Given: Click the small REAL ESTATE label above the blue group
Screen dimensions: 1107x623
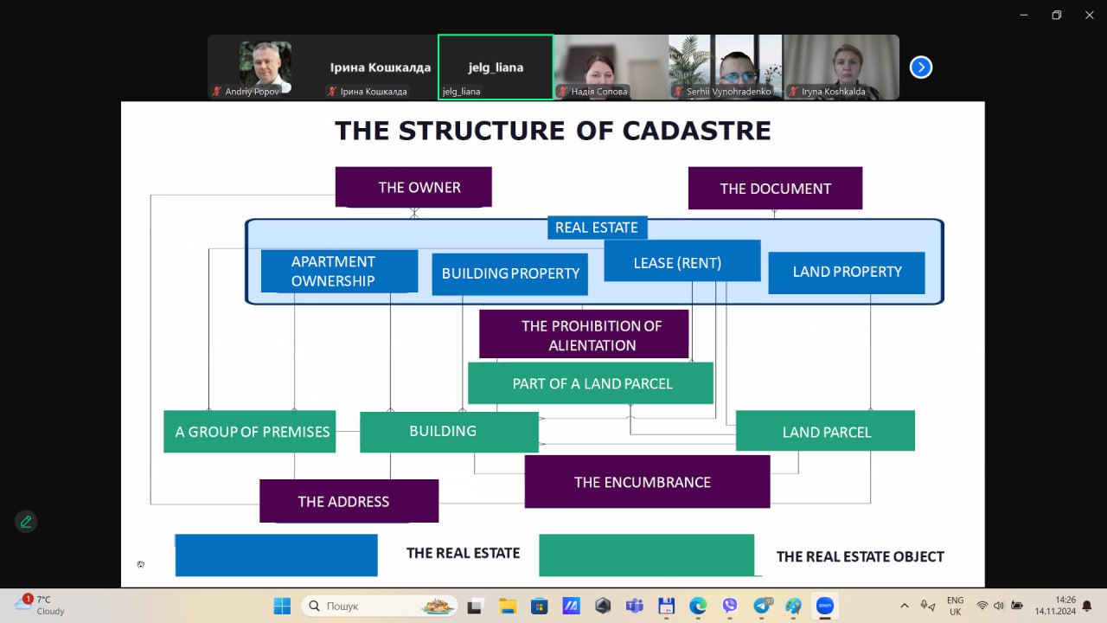Looking at the screenshot, I should tap(597, 228).
